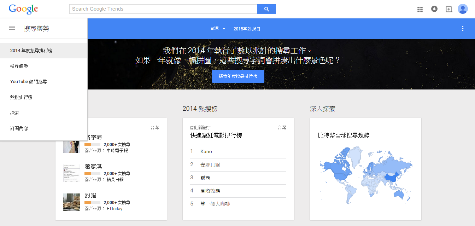Click the 探索年度搜尋排行榜 button

click(238, 76)
